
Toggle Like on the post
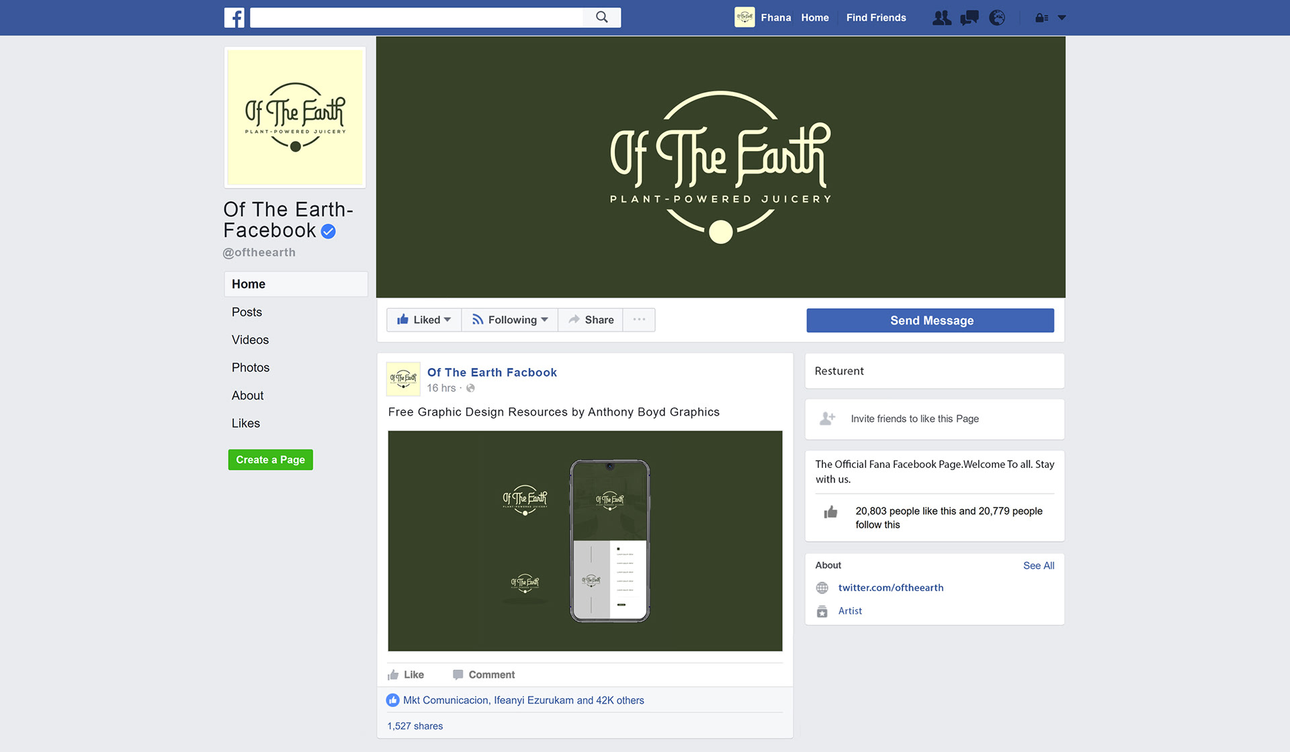406,675
